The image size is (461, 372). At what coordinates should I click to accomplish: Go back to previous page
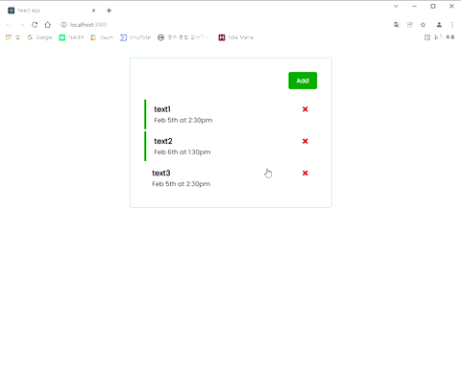pos(9,25)
